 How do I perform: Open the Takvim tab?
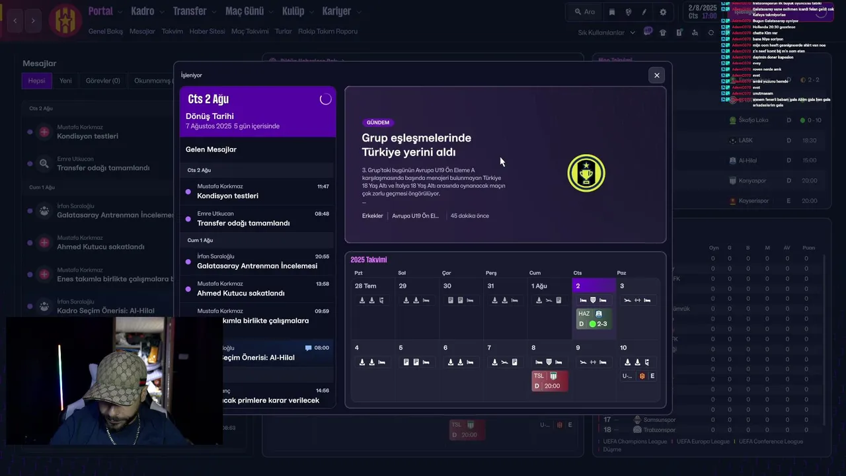[172, 31]
